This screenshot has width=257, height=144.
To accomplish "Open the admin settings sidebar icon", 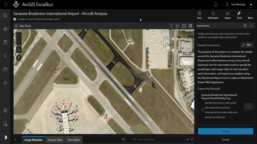I will coord(5,124).
